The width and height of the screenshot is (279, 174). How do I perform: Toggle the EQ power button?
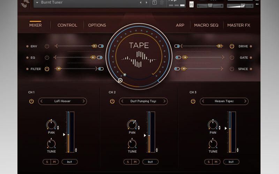(47, 57)
